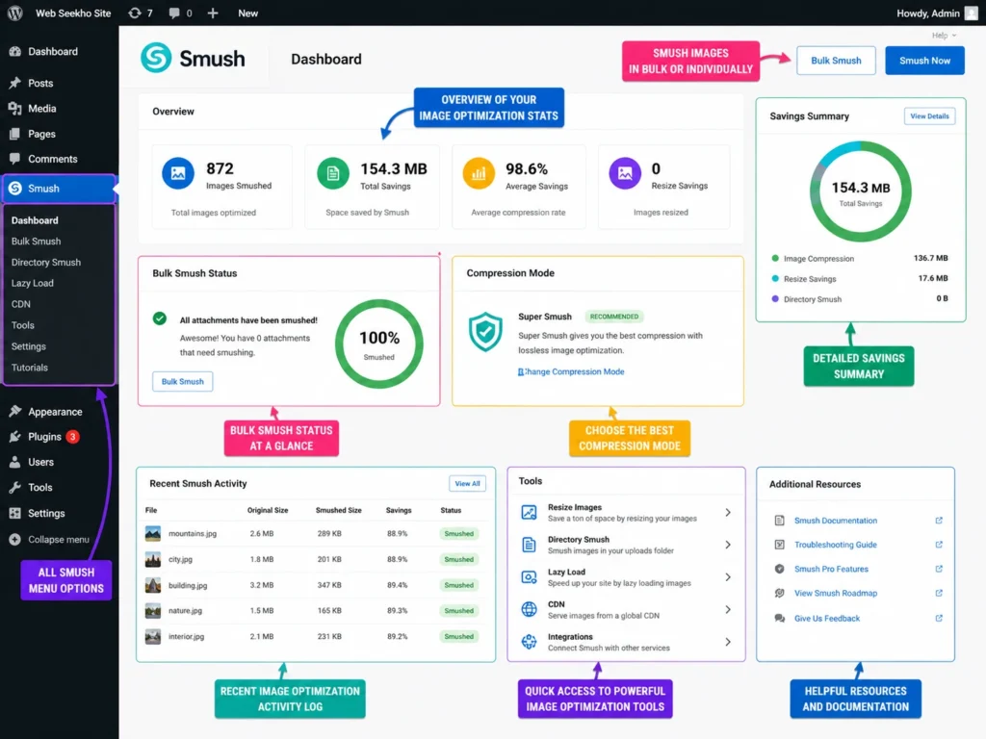Viewport: 986px width, 739px height.
Task: Click the green Image Compression legend dot
Action: pos(775,258)
